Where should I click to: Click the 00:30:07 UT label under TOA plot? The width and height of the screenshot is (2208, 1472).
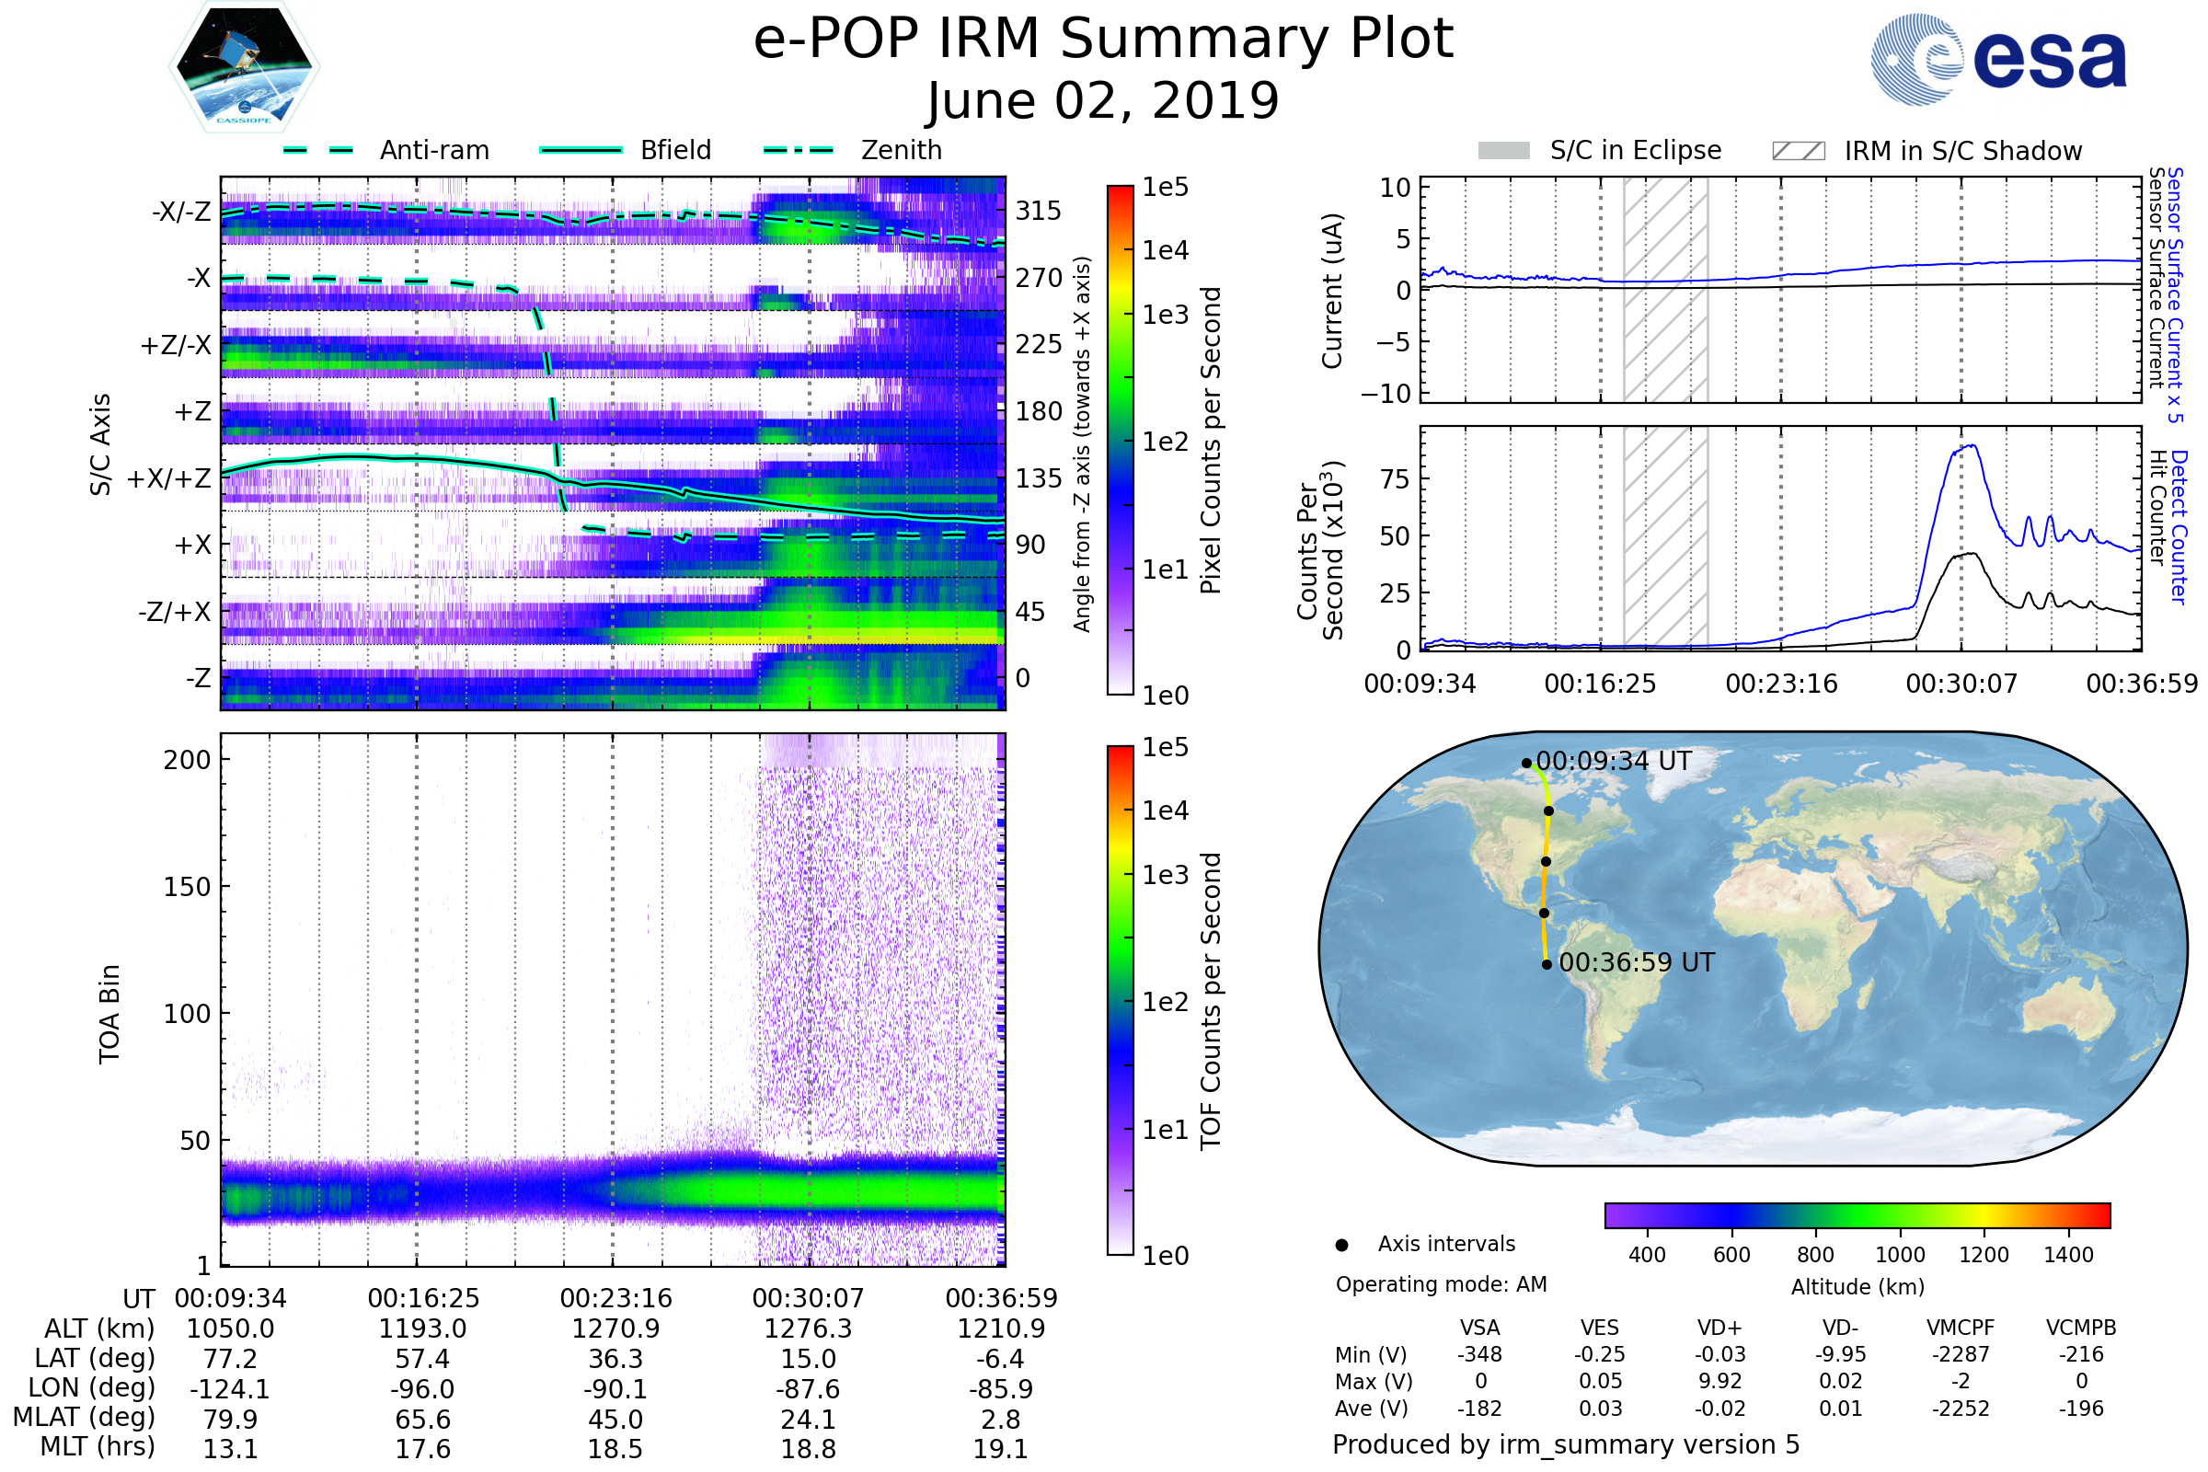click(x=808, y=1299)
